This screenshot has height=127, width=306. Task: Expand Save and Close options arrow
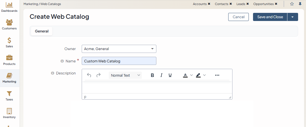click(292, 17)
